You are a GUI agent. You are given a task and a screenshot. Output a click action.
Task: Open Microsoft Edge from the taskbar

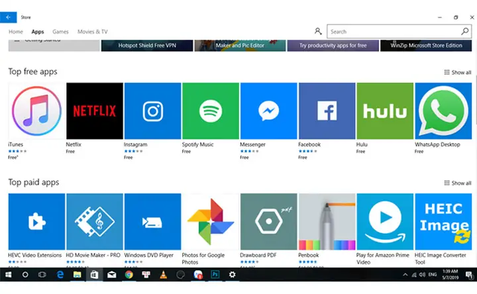coord(60,275)
